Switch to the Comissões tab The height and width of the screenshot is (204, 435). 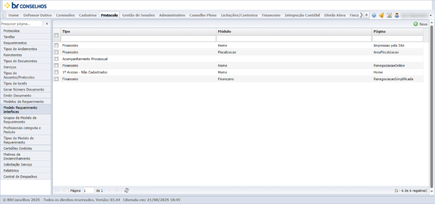(65, 15)
